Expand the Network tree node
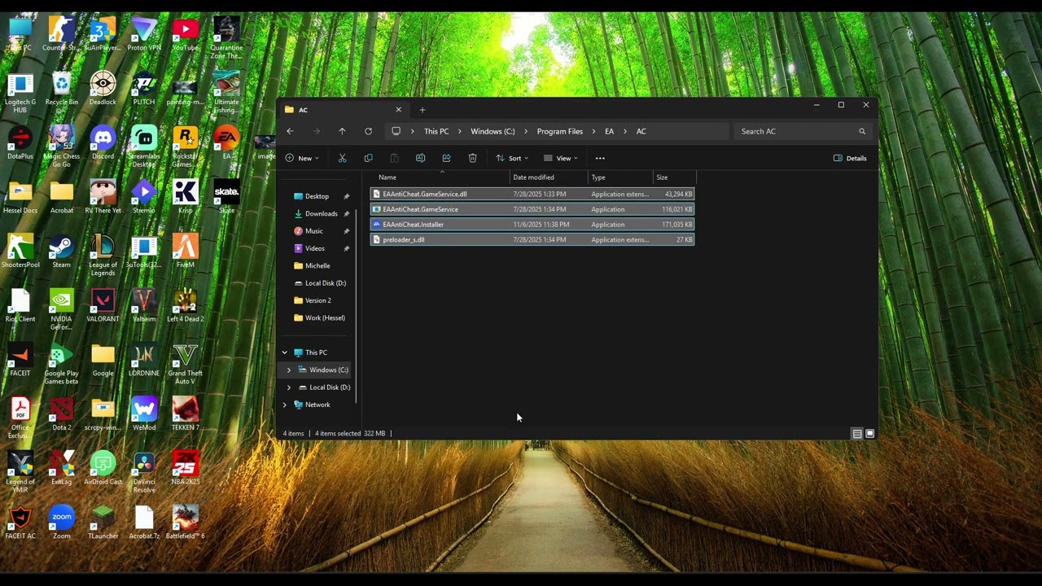1042x586 pixels. tap(284, 405)
